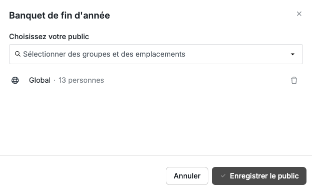The height and width of the screenshot is (195, 312).
Task: Click the Choisissez votre public label
Action: 49,37
